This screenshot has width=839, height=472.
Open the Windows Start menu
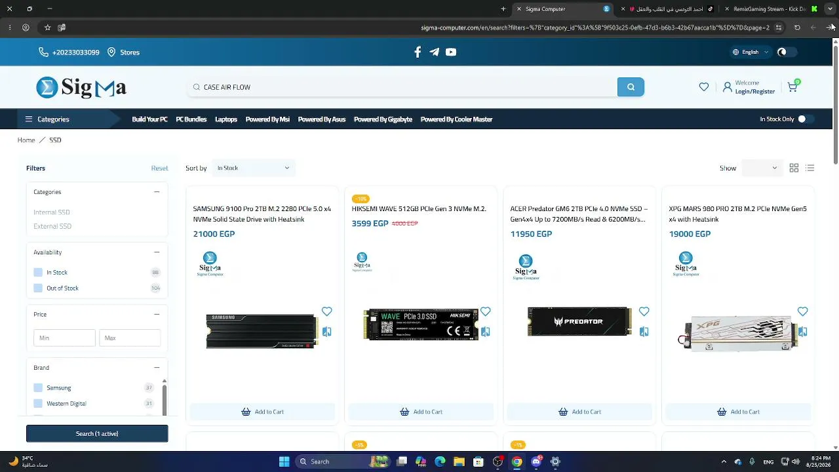284,462
